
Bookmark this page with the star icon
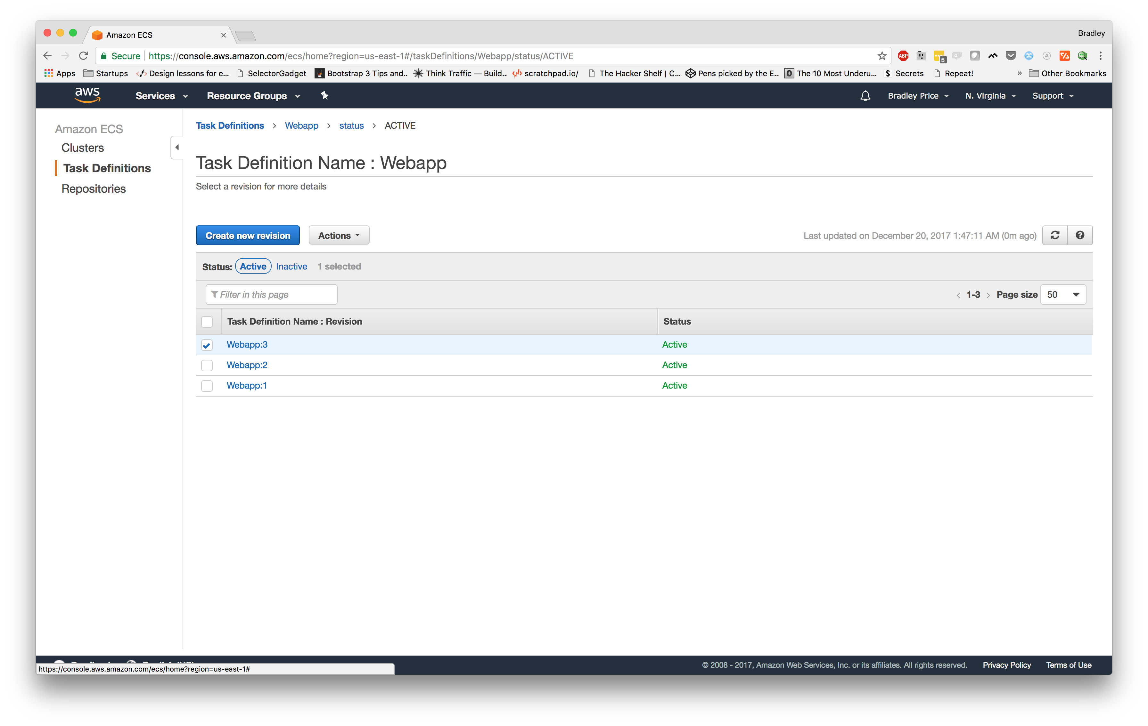pos(881,56)
